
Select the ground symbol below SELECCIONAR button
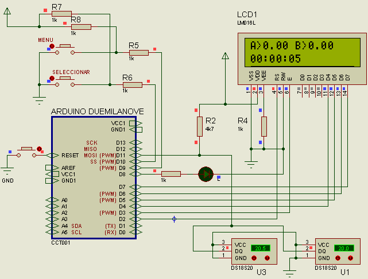pyautogui.click(x=39, y=100)
